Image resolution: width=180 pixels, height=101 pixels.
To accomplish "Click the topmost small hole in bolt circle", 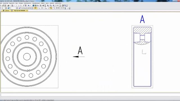I will [27, 37].
